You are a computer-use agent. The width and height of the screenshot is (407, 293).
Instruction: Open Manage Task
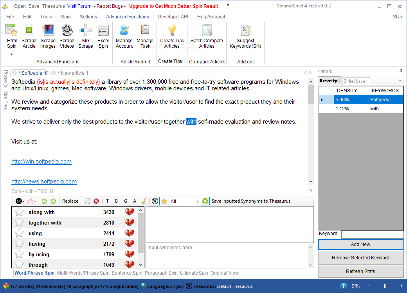pos(145,36)
